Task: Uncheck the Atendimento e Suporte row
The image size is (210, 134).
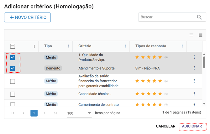Action: 13,68
